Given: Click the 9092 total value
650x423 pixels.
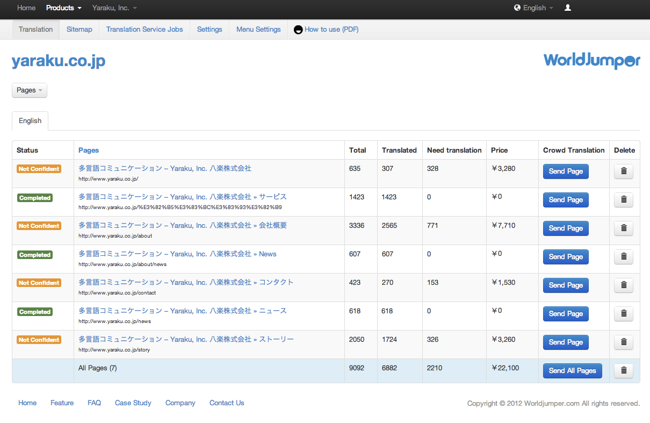Looking at the screenshot, I should point(357,368).
